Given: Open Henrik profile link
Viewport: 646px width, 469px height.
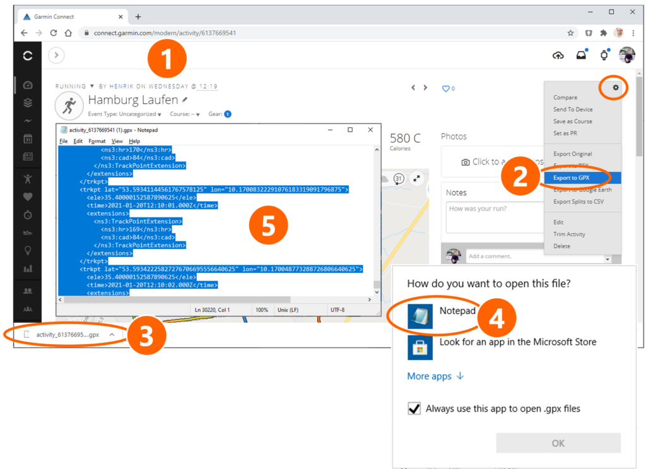Looking at the screenshot, I should 121,86.
